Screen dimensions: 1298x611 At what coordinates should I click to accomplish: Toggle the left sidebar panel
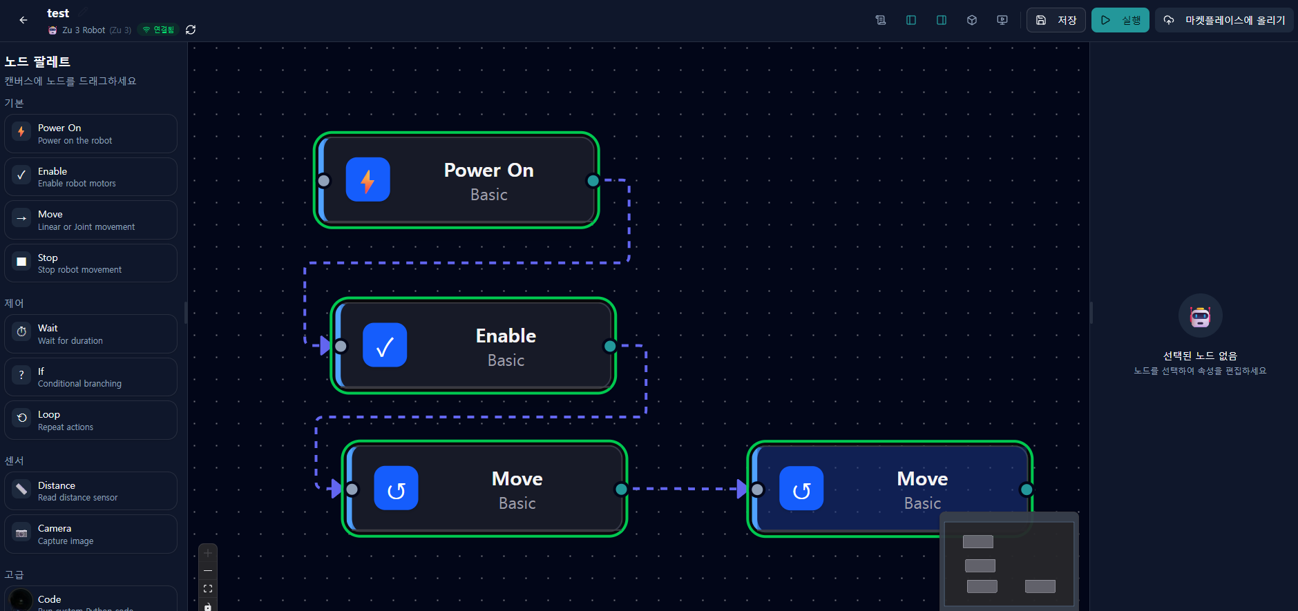click(x=911, y=20)
